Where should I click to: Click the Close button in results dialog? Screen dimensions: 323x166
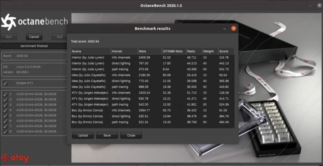[x=131, y=136]
